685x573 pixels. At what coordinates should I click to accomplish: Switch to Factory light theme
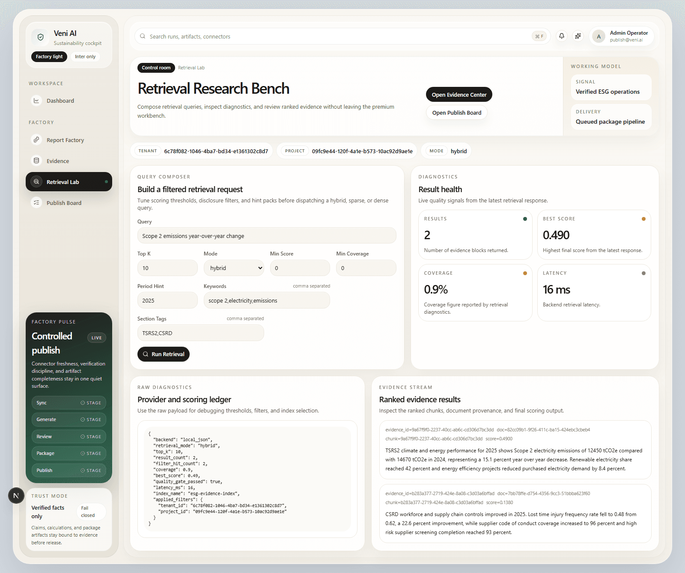point(49,57)
